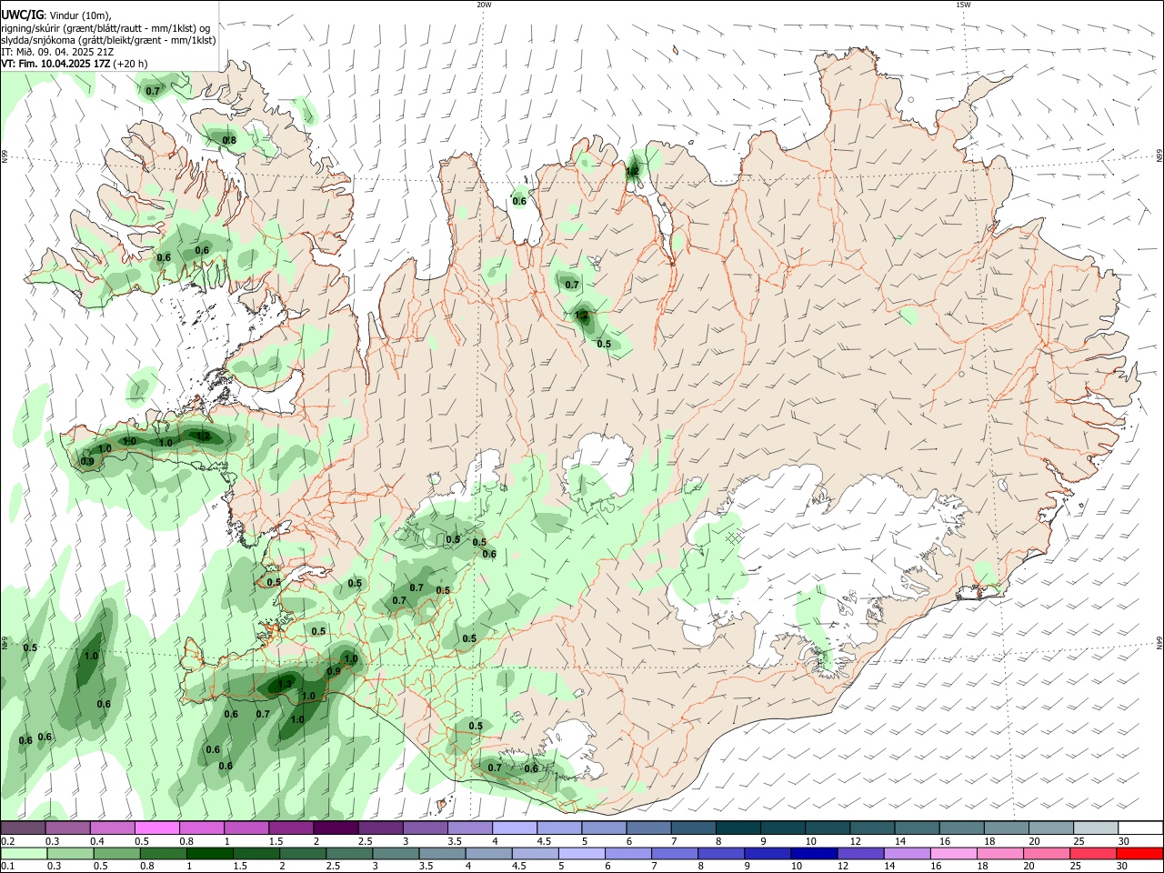This screenshot has height=873, width=1164.
Task: Click the deep navy blue rain swatch at 10
Action: coord(814,853)
